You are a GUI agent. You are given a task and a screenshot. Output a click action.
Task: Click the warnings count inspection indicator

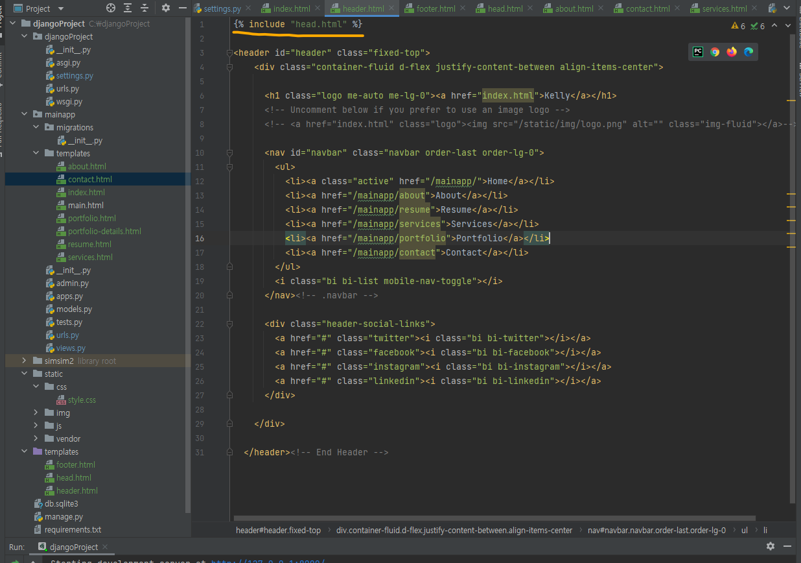(x=738, y=26)
